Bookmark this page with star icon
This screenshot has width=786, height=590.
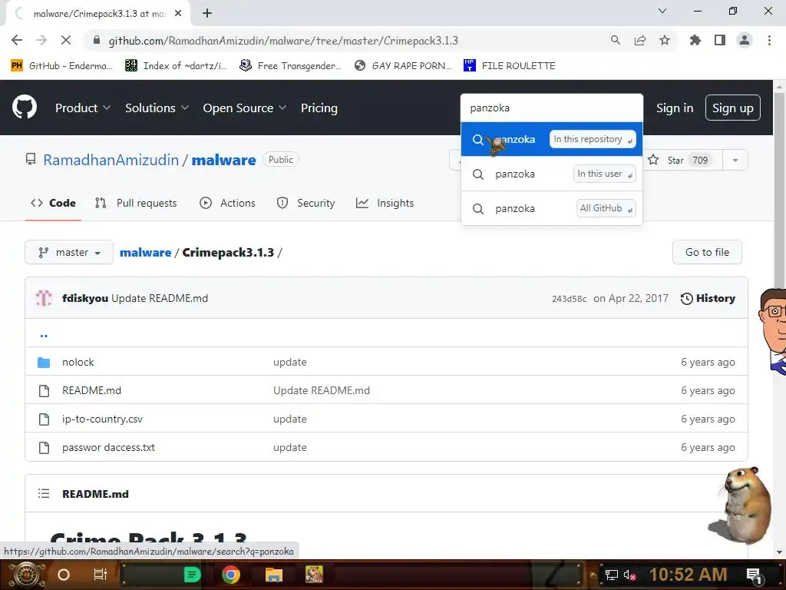[x=665, y=41]
